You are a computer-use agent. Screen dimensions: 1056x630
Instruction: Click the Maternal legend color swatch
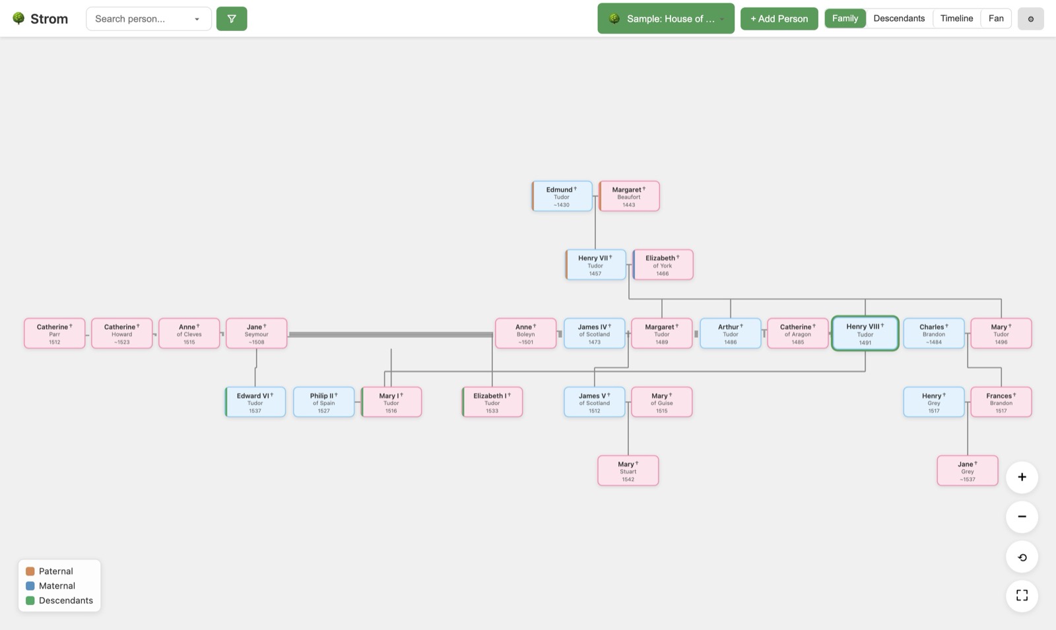click(x=30, y=586)
